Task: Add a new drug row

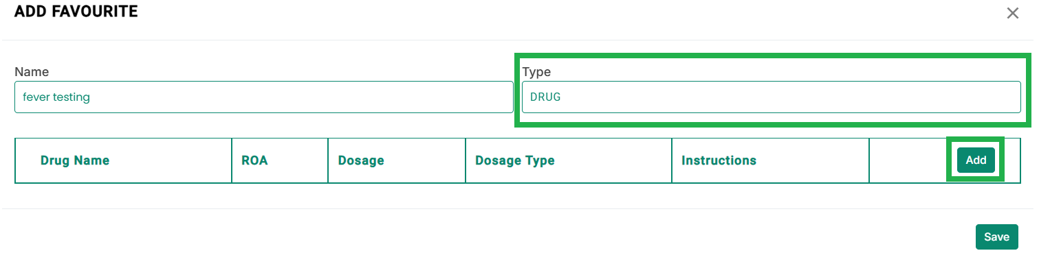Action: [976, 160]
